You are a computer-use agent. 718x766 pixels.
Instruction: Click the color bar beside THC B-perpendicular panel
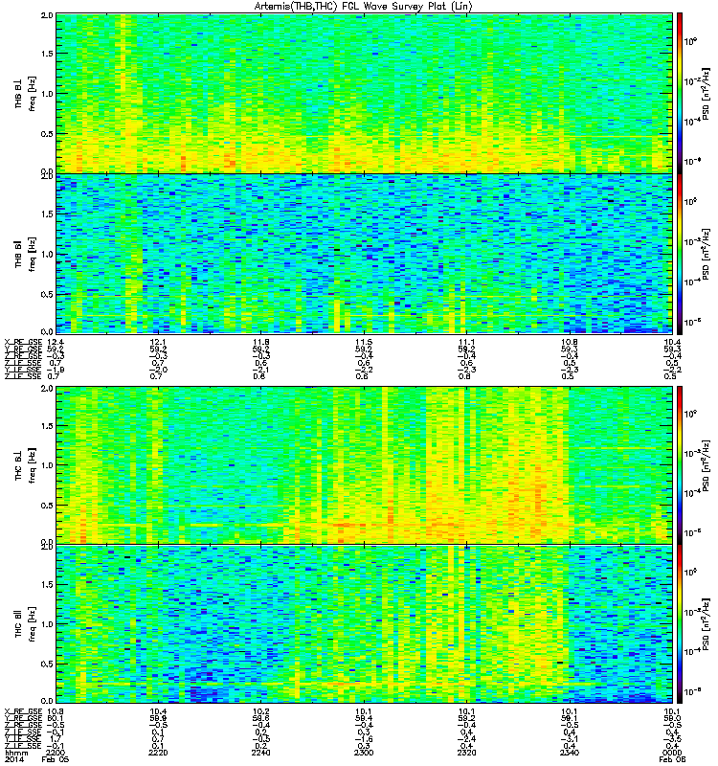coord(680,465)
